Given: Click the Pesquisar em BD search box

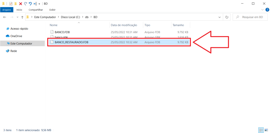Looking at the screenshot, I should (250, 17).
